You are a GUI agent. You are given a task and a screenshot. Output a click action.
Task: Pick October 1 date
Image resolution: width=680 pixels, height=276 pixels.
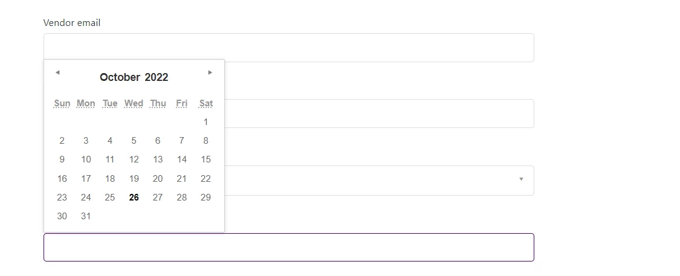[206, 122]
